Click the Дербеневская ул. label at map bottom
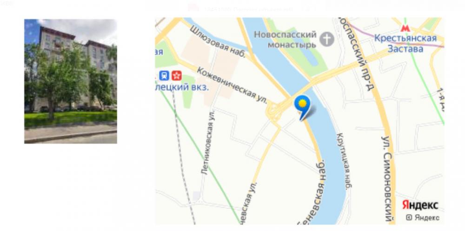Screen dimensions: 465x231 (247, 203)
